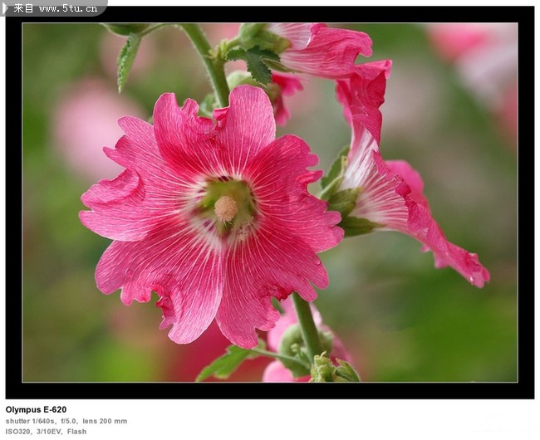The width and height of the screenshot is (540, 440).
Task: Click the arrow icon beside the watermark
Action: point(6,7)
